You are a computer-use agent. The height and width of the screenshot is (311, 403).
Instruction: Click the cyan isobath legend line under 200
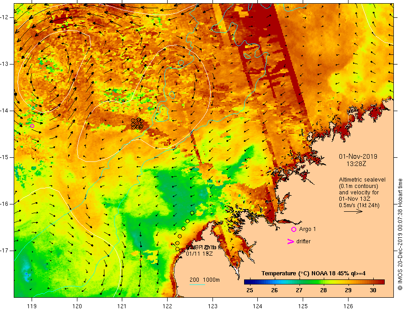(197, 284)
